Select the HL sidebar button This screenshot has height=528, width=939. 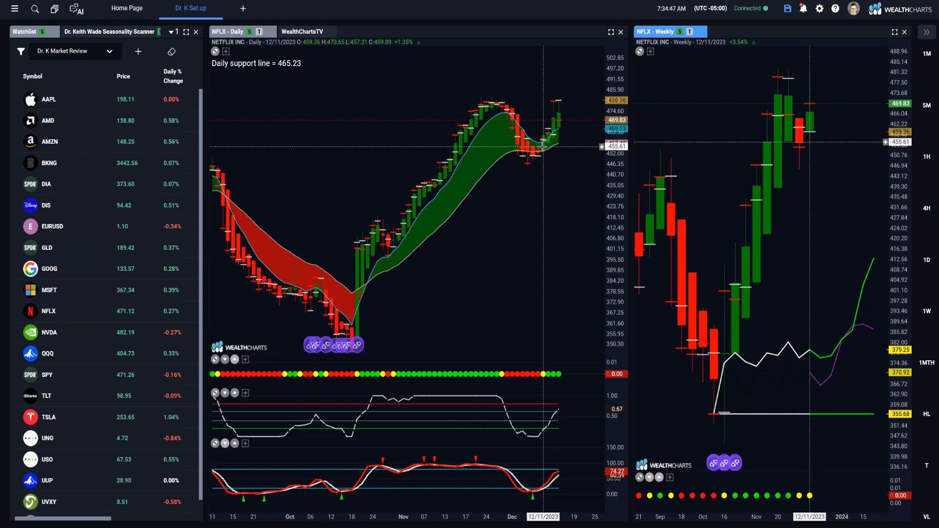tap(926, 414)
